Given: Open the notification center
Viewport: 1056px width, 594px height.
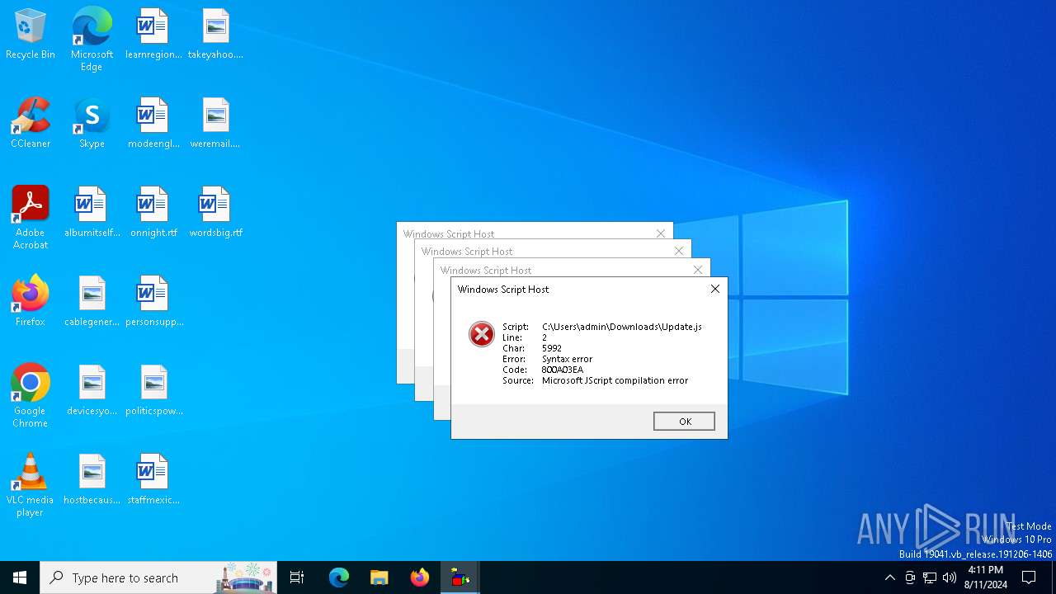Looking at the screenshot, I should 1029,577.
